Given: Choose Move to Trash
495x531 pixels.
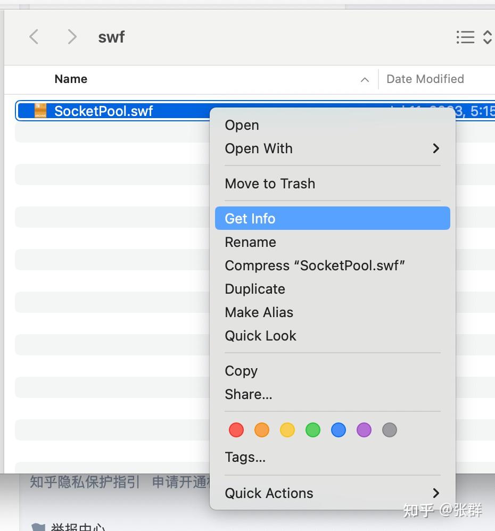Looking at the screenshot, I should click(x=270, y=183).
